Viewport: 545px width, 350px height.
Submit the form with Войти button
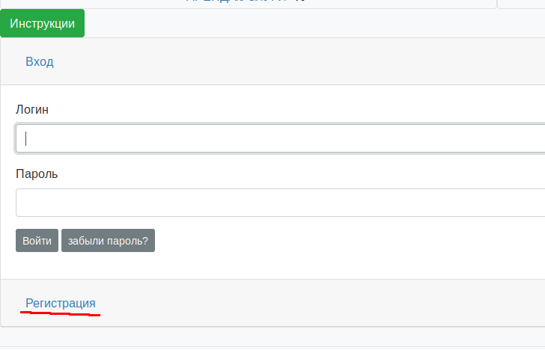(x=37, y=240)
